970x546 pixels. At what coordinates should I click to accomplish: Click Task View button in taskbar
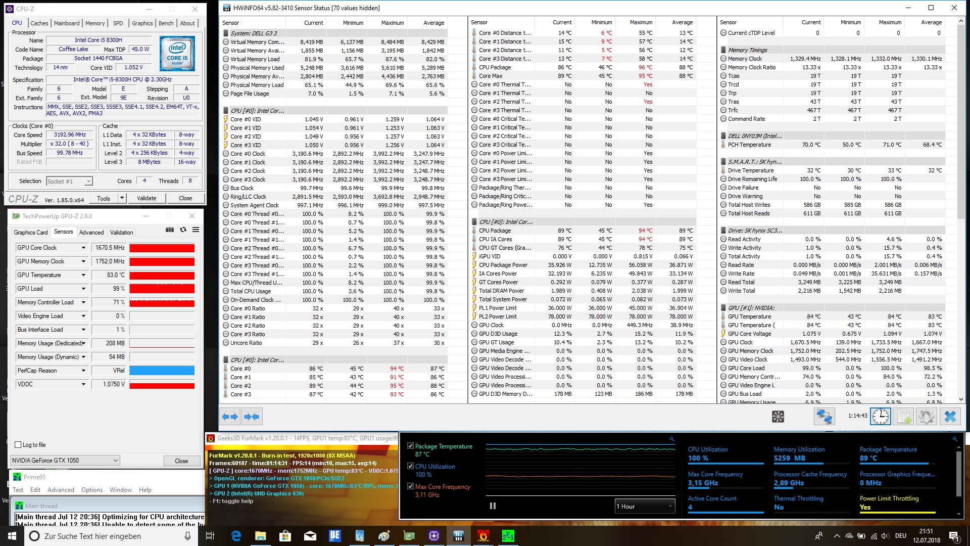(211, 536)
